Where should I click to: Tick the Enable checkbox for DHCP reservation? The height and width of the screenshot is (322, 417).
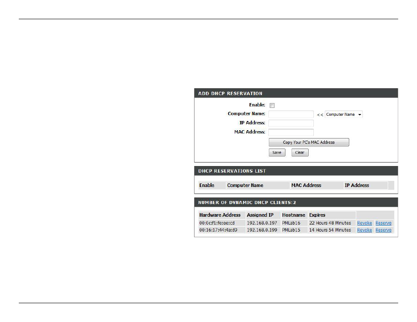pyautogui.click(x=272, y=106)
